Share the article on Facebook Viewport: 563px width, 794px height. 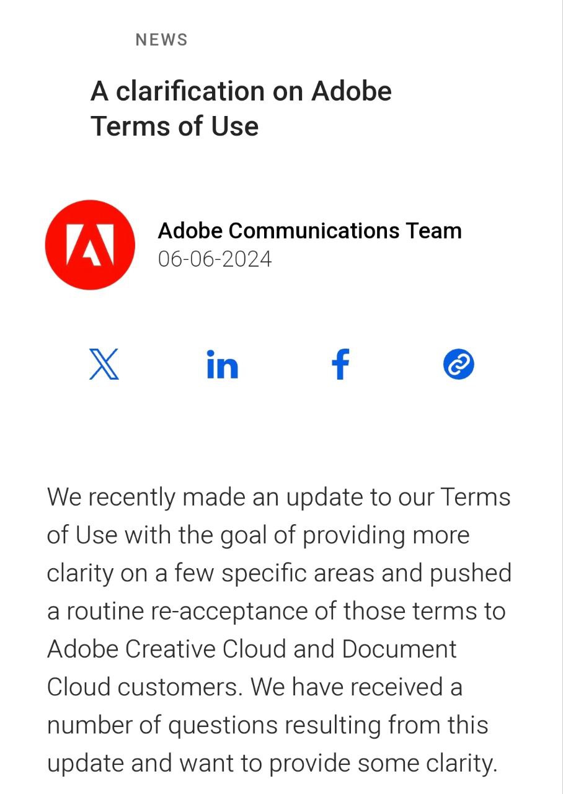[x=340, y=364]
